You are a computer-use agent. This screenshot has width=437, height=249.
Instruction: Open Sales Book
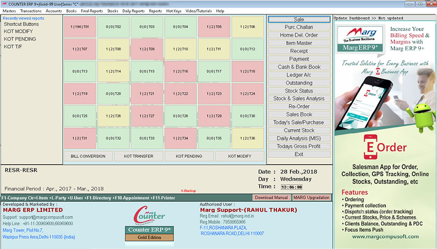[299, 114]
